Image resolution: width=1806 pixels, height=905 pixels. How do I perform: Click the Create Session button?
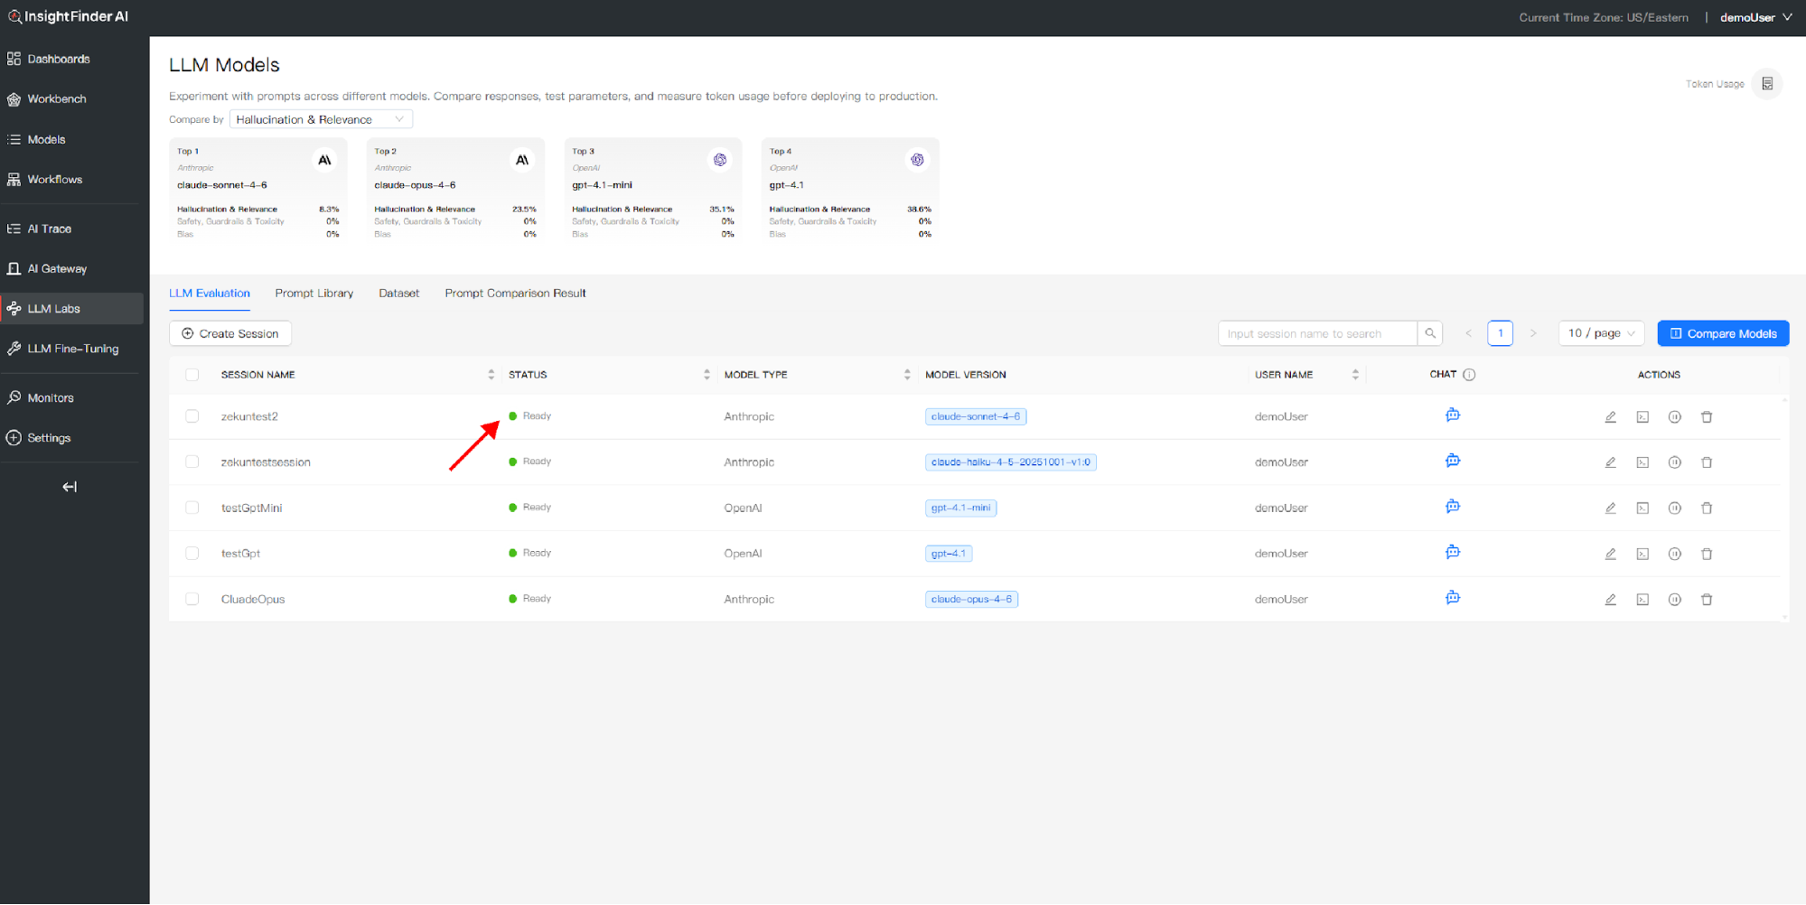tap(230, 333)
